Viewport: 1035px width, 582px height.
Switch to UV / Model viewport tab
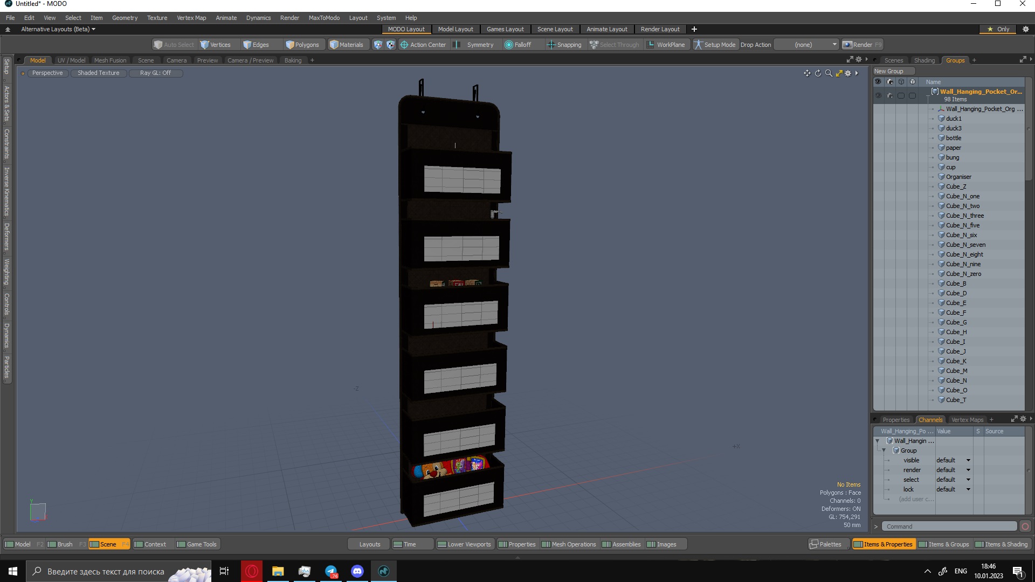71,60
